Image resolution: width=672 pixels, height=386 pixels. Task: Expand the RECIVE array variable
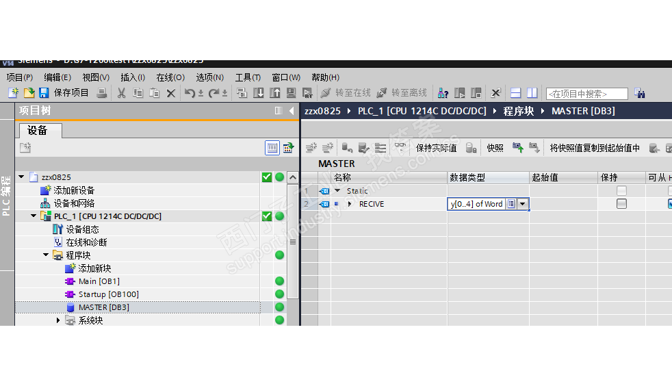(x=350, y=204)
